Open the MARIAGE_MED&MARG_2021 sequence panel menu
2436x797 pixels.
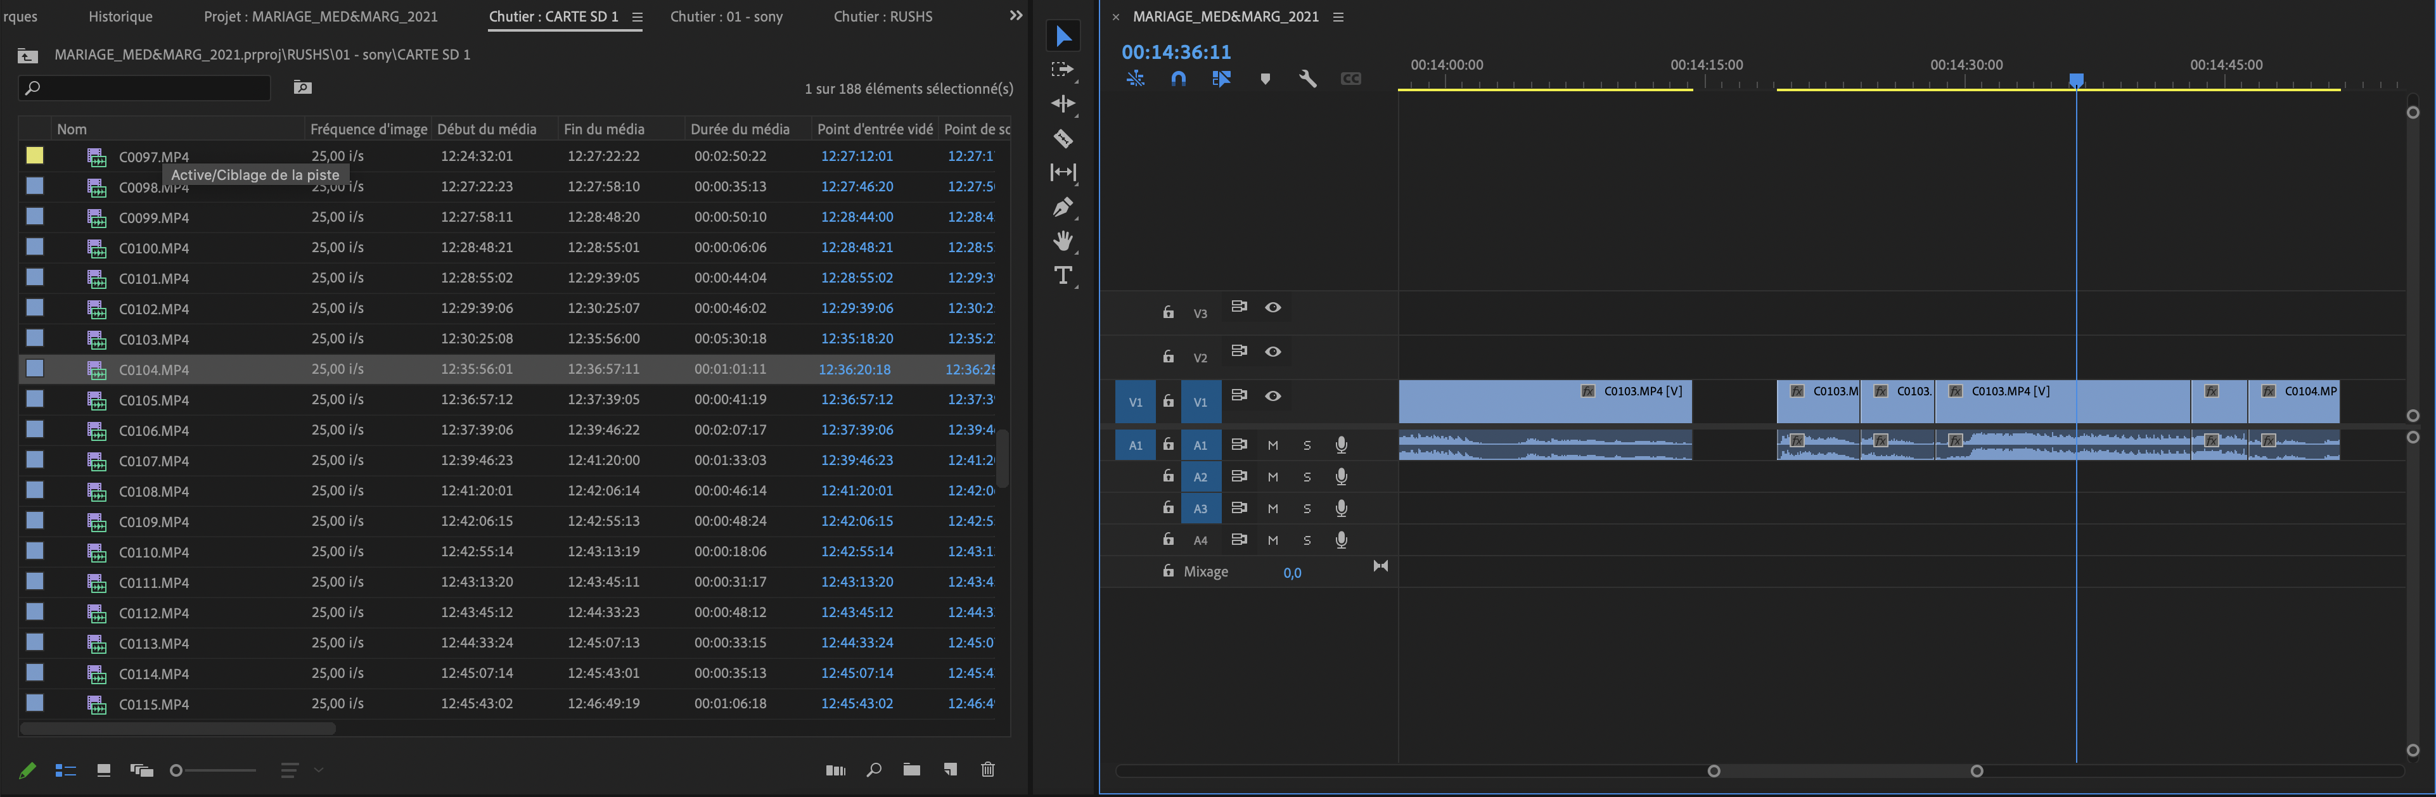tap(1338, 17)
